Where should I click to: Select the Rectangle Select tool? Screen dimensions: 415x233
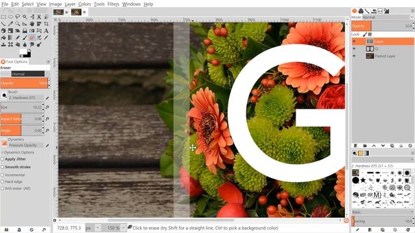tap(3, 17)
